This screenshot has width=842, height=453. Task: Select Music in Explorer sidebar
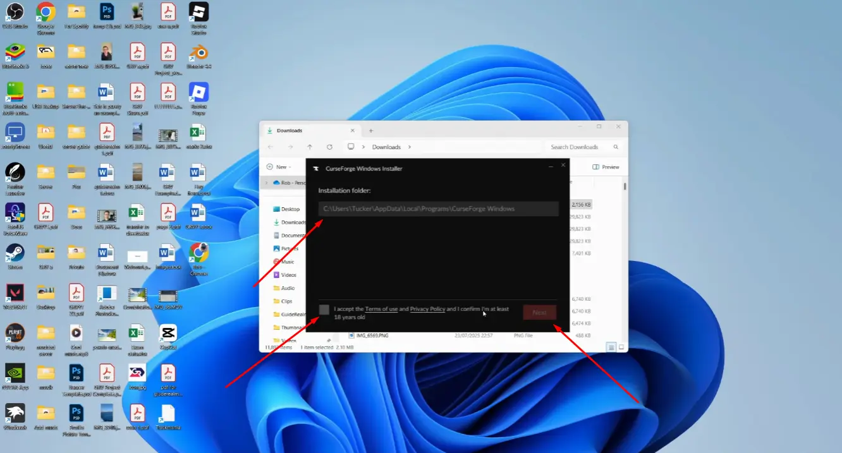pyautogui.click(x=284, y=262)
